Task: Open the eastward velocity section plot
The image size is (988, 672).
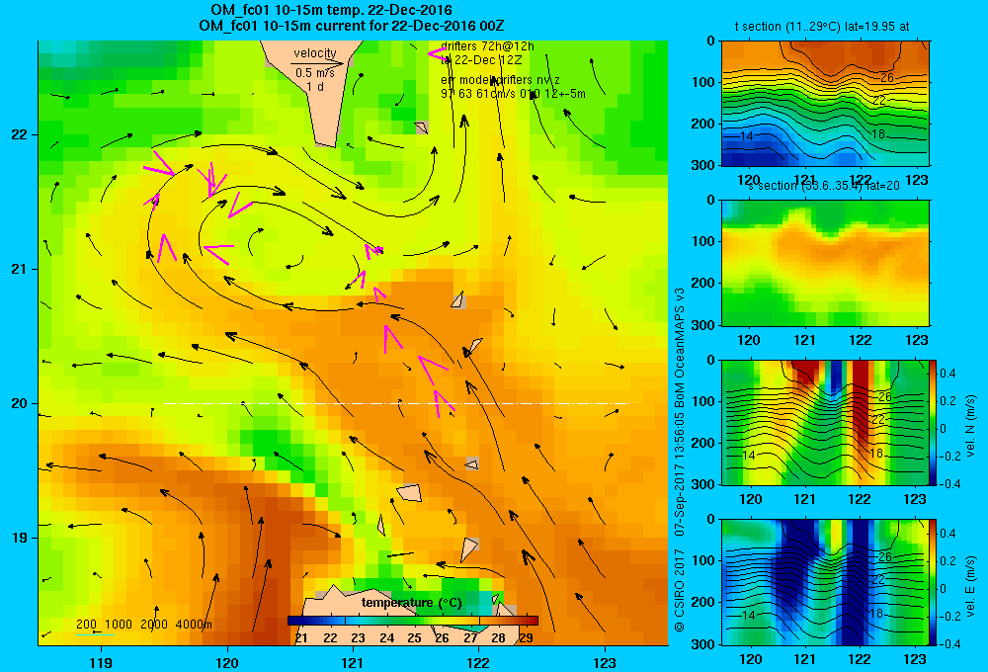Action: coord(825,582)
